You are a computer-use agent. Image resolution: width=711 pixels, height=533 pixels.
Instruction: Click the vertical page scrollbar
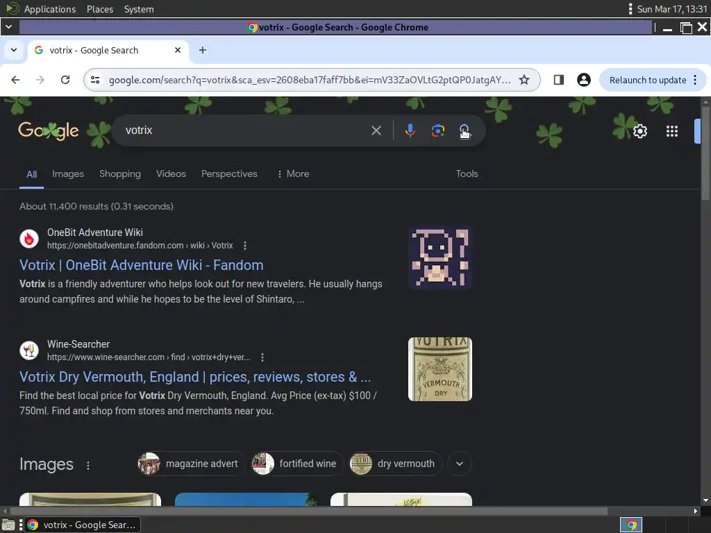pos(705,154)
